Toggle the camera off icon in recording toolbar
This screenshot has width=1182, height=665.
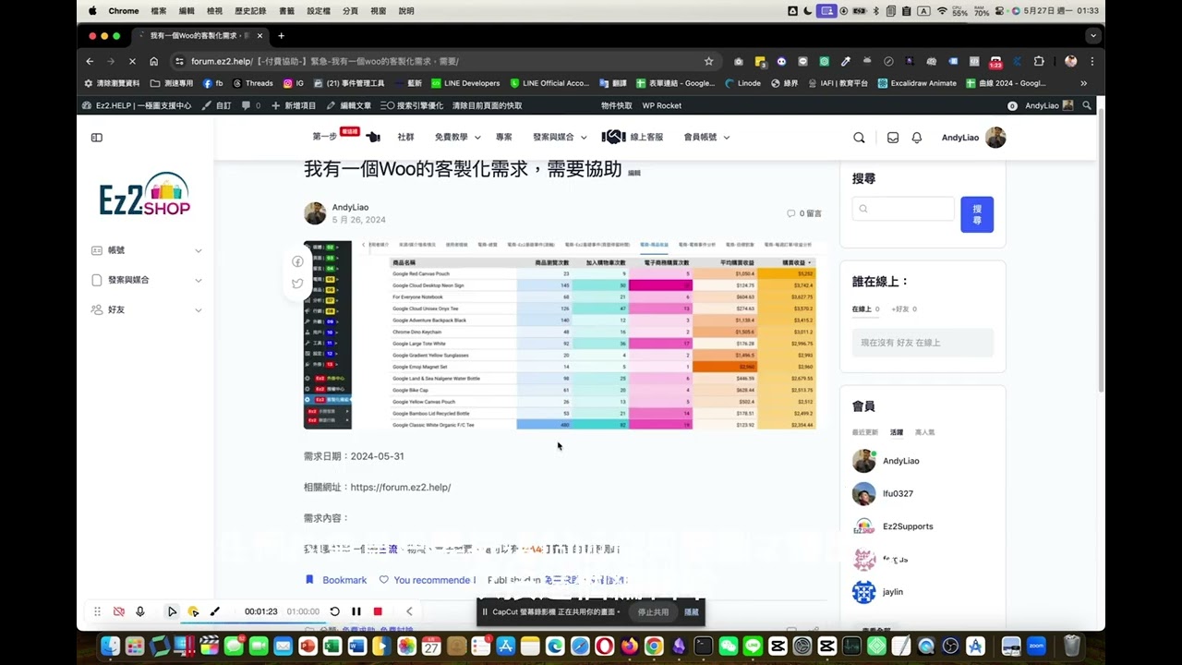click(119, 611)
